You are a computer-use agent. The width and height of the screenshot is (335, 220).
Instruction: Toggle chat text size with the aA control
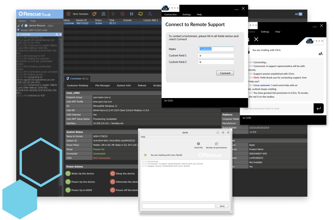pos(321,54)
